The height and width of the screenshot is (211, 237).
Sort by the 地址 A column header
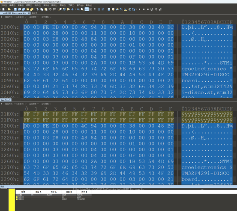(x=39, y=192)
